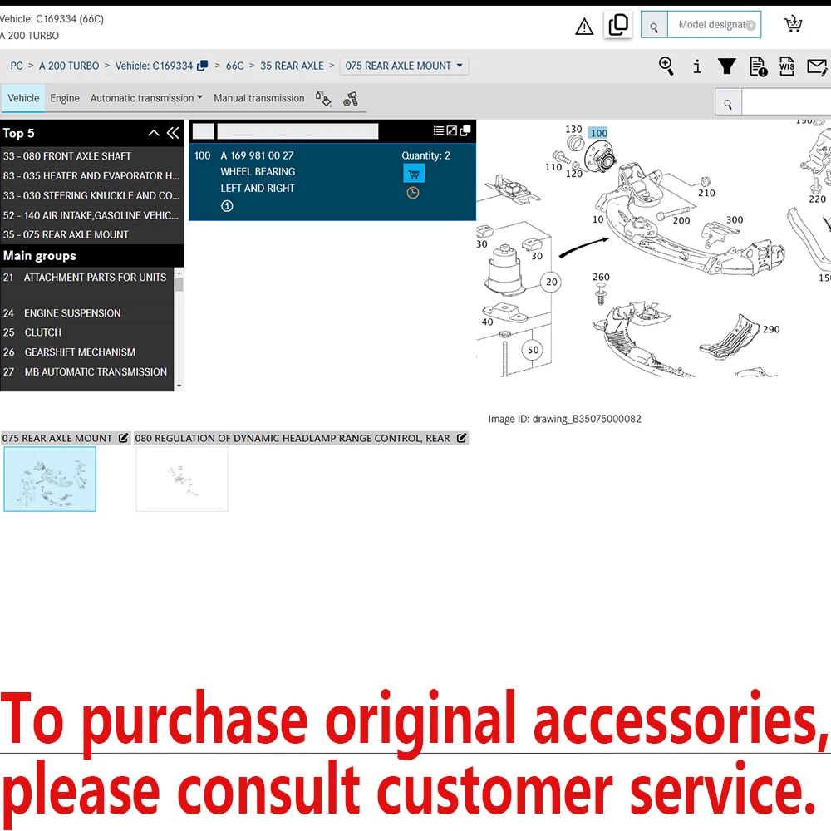This screenshot has height=831, width=831.
Task: Open main group 26 GEARSHIFT MECHANISM
Action: [87, 352]
